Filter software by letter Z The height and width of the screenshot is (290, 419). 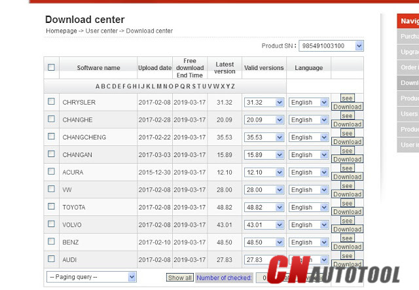[233, 86]
